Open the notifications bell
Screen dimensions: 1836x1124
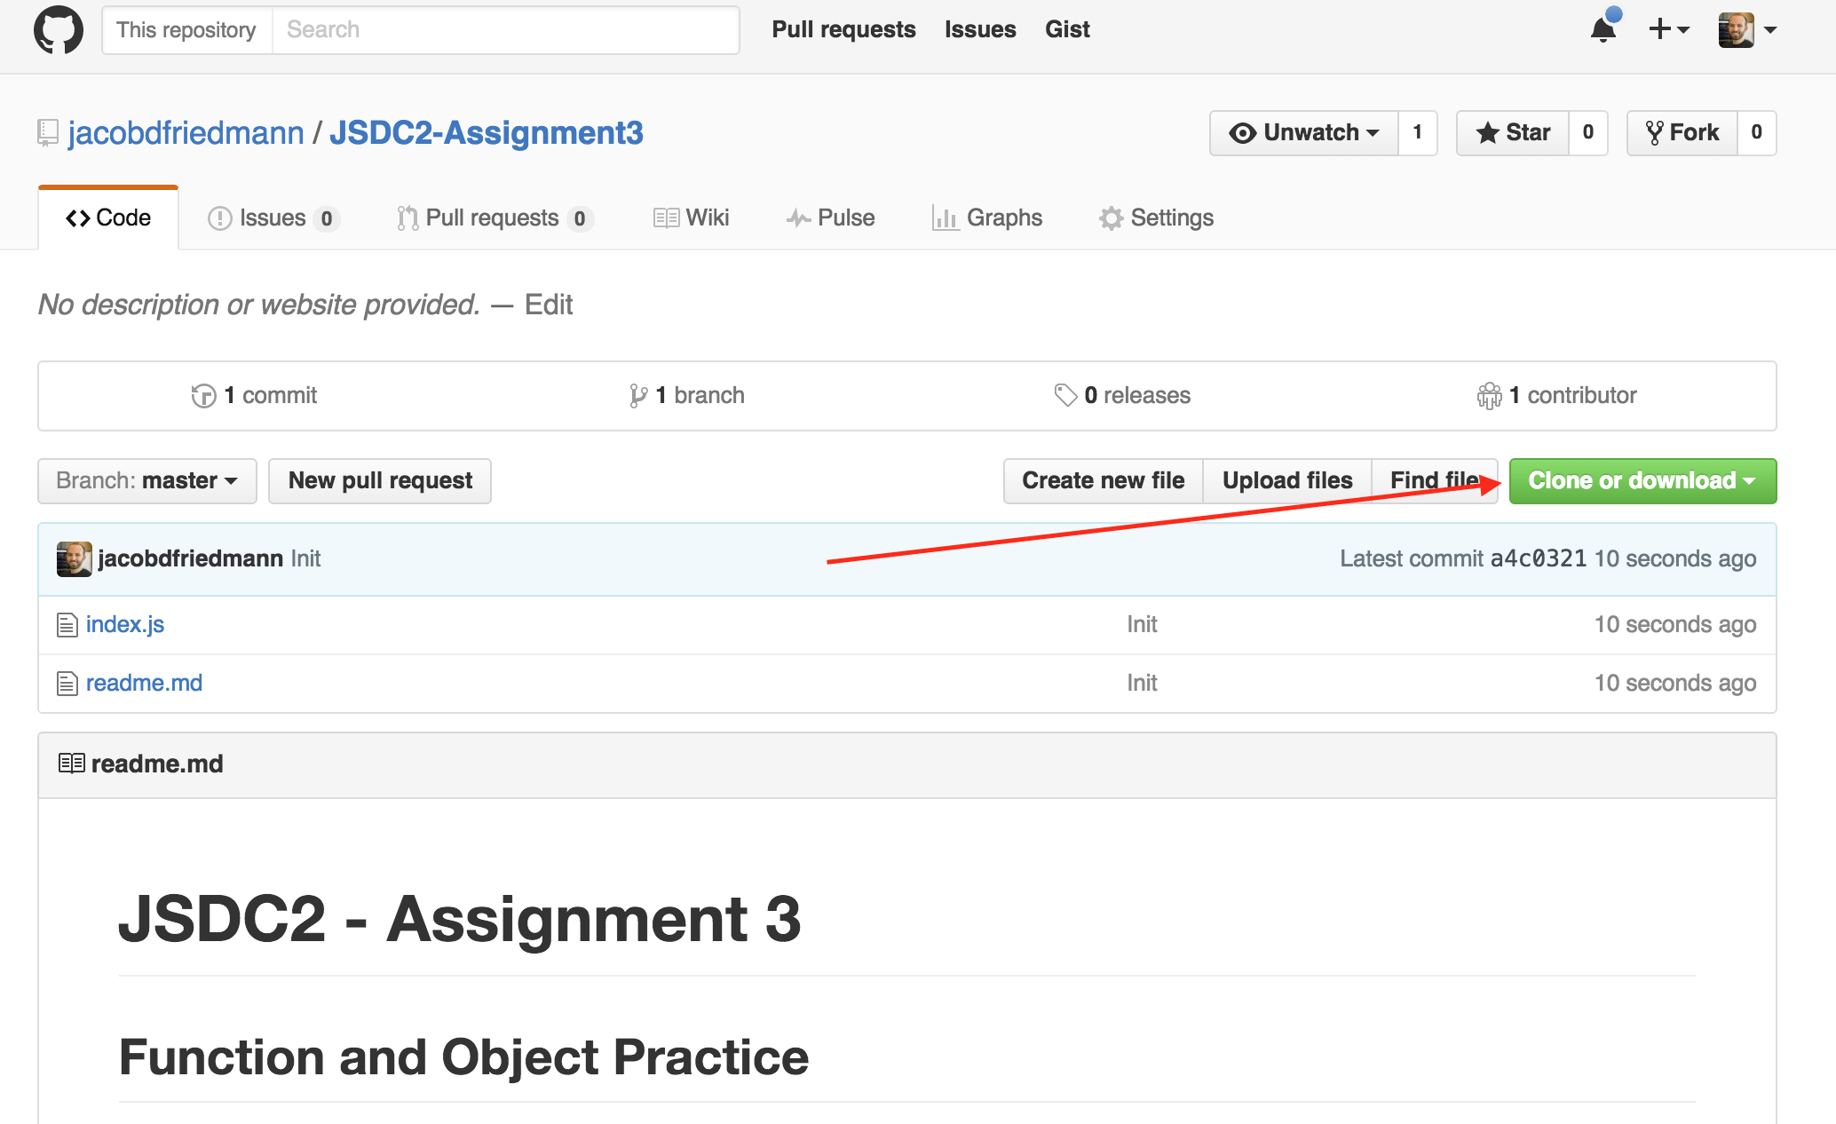click(1603, 30)
